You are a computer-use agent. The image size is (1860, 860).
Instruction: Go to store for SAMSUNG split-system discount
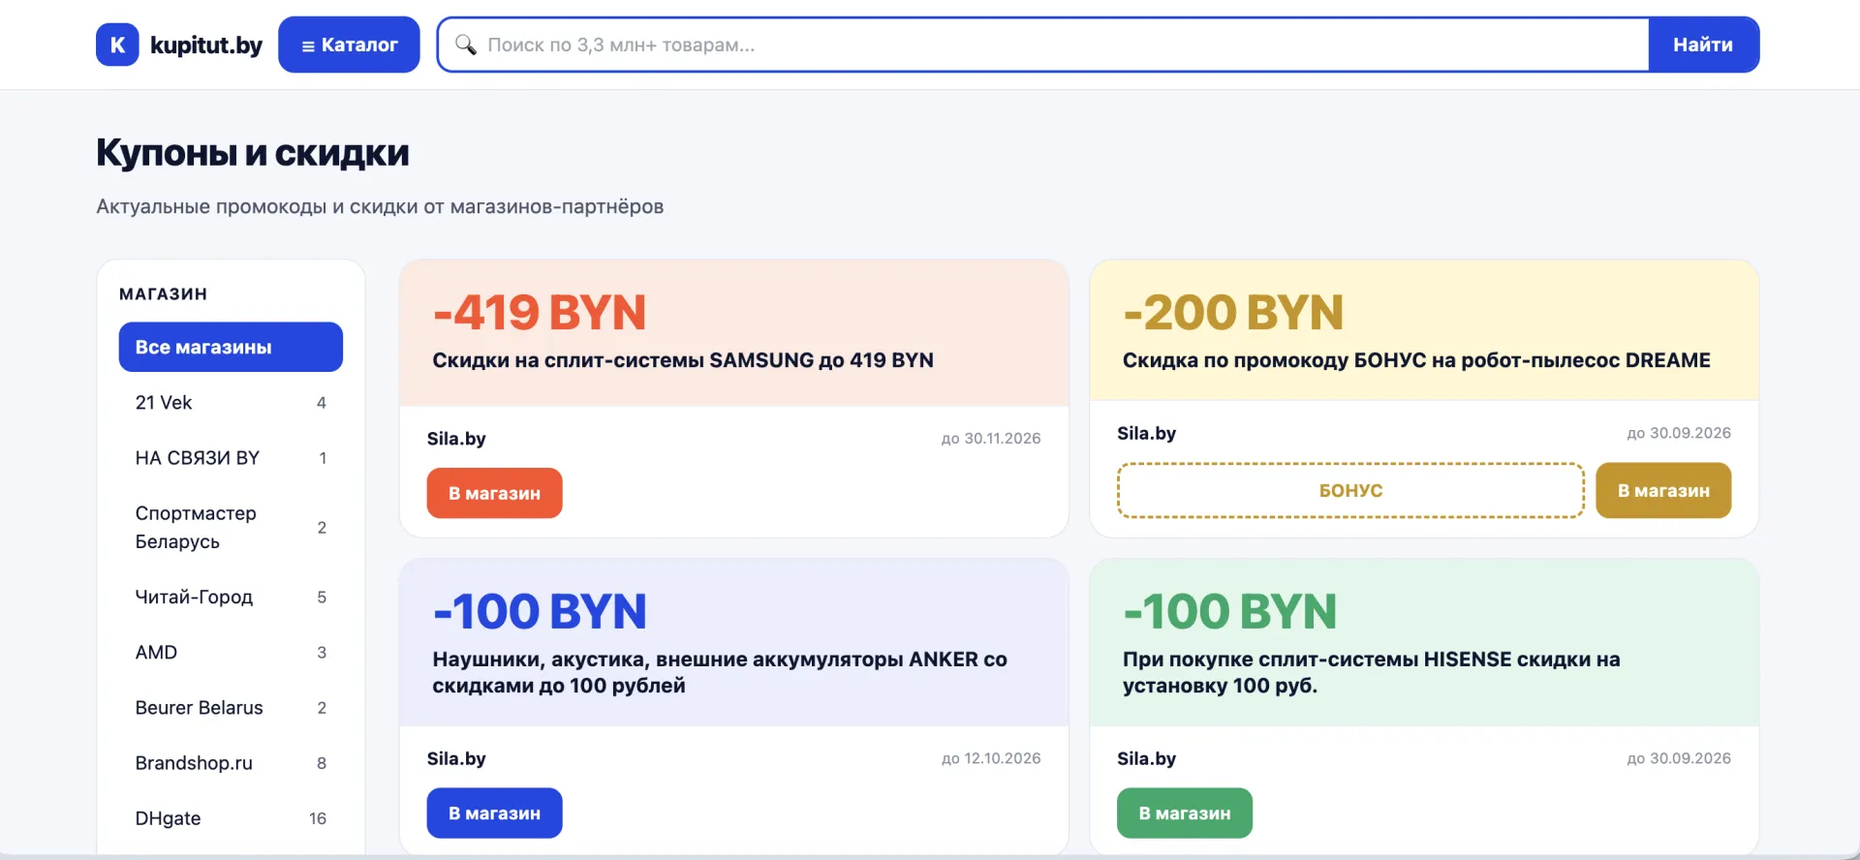coord(494,493)
